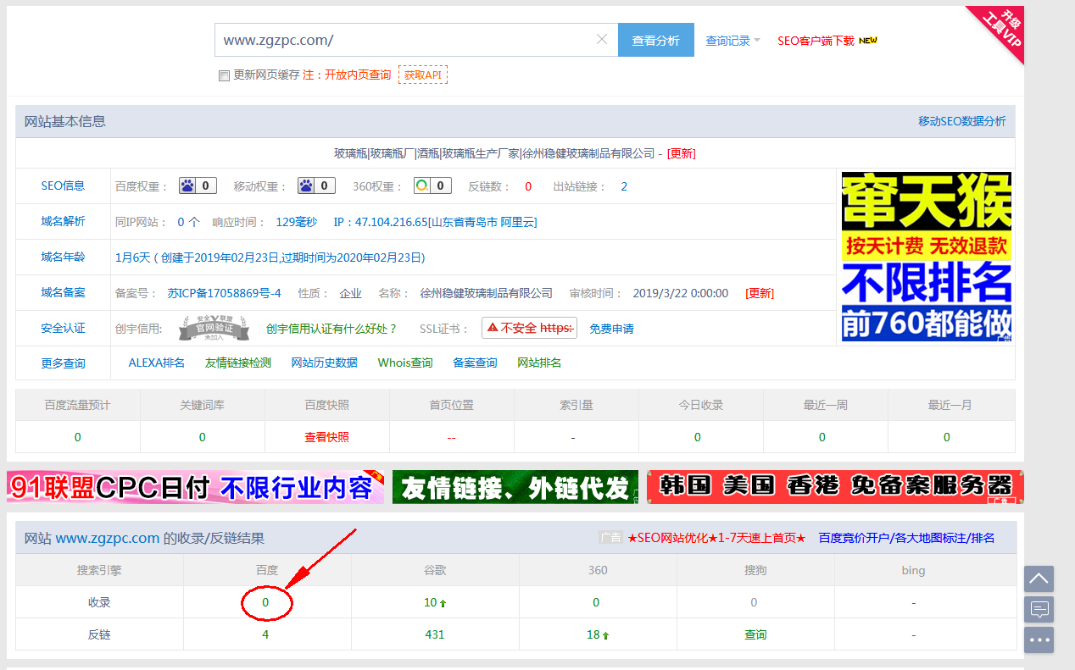Click the 获取API button
This screenshot has width=1075, height=670.
click(x=422, y=75)
